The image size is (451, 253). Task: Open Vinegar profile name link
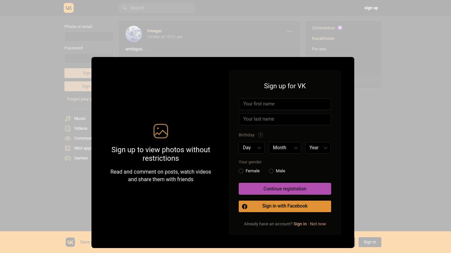coord(154,31)
